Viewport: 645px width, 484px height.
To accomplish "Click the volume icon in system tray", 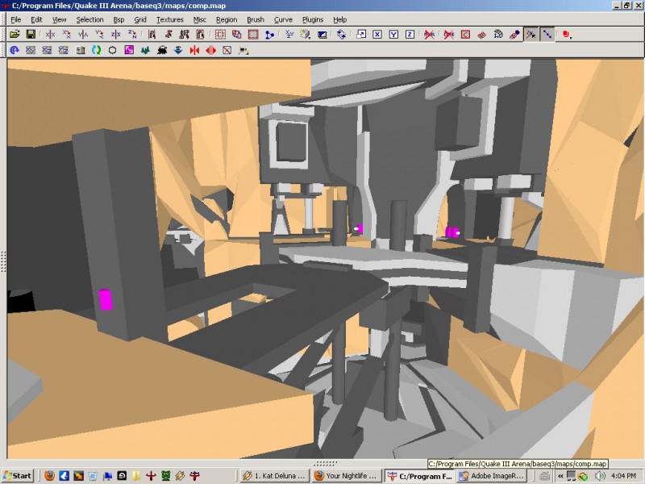I will [x=601, y=476].
